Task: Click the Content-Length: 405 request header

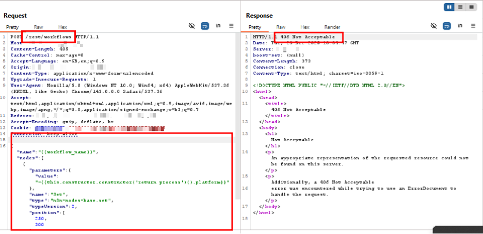Action: point(39,49)
